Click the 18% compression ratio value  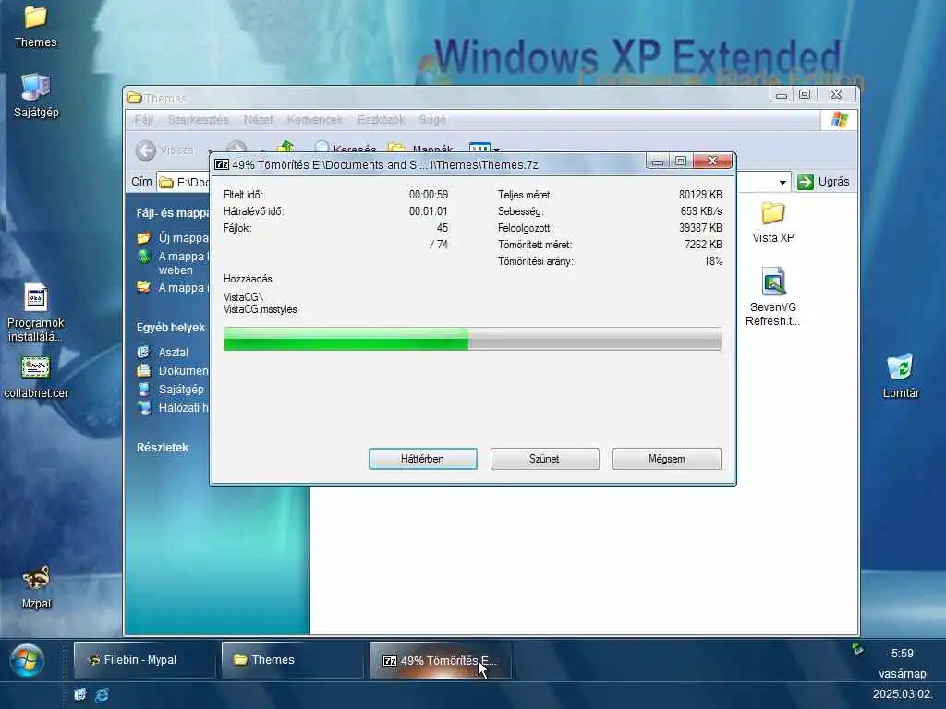[x=713, y=261]
